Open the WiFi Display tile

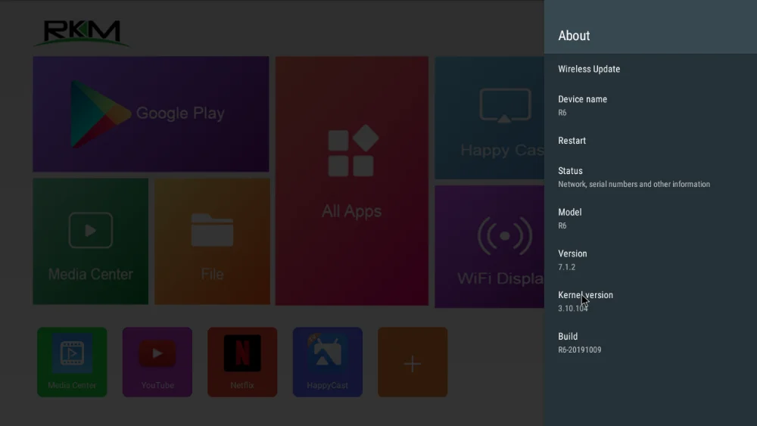point(489,246)
